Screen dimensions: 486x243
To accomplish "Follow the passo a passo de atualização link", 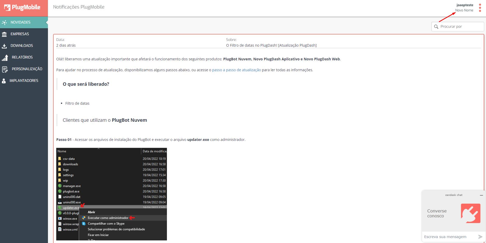I will pyautogui.click(x=236, y=70).
